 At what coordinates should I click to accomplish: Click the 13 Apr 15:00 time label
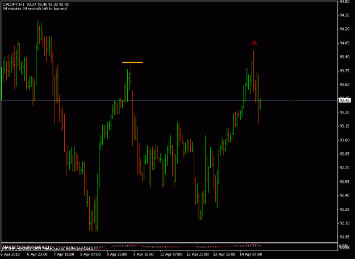click(224, 254)
